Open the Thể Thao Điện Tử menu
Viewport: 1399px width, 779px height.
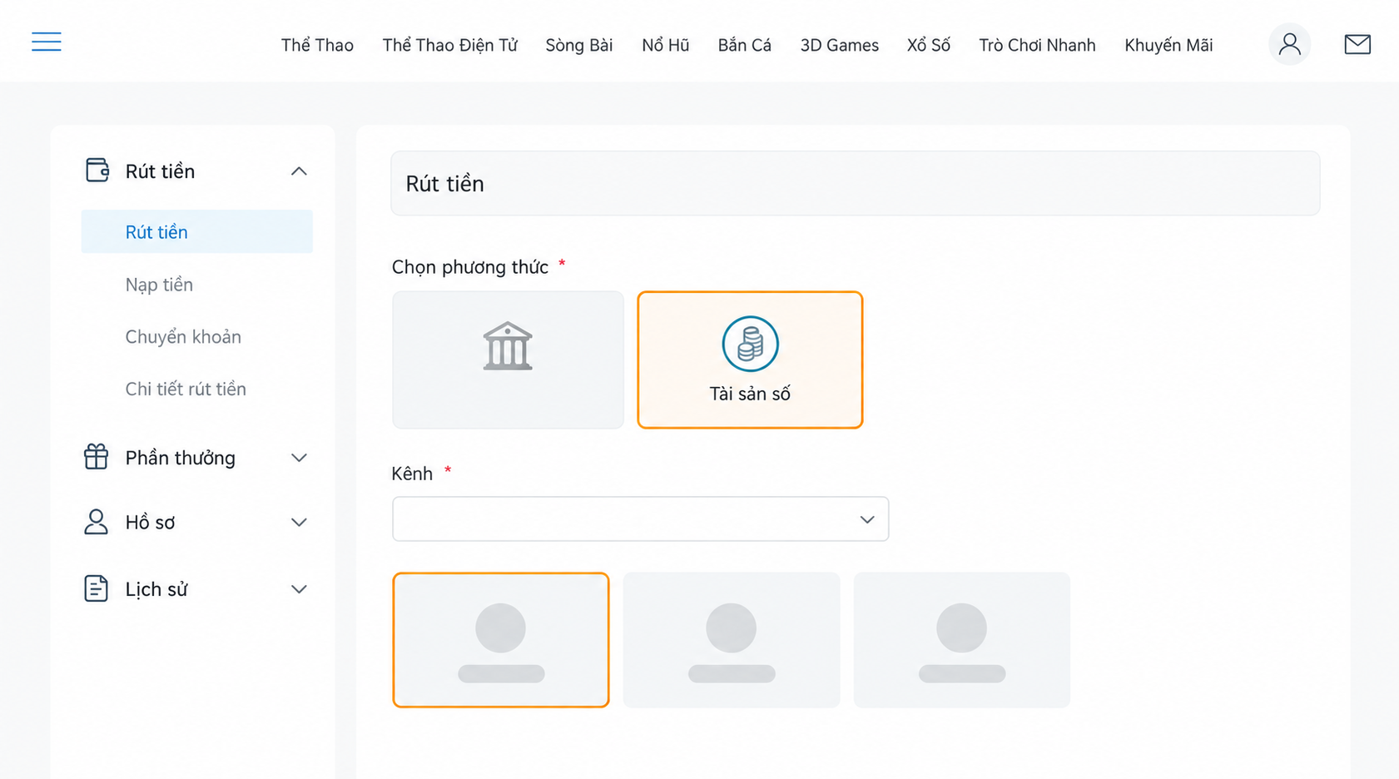449,45
